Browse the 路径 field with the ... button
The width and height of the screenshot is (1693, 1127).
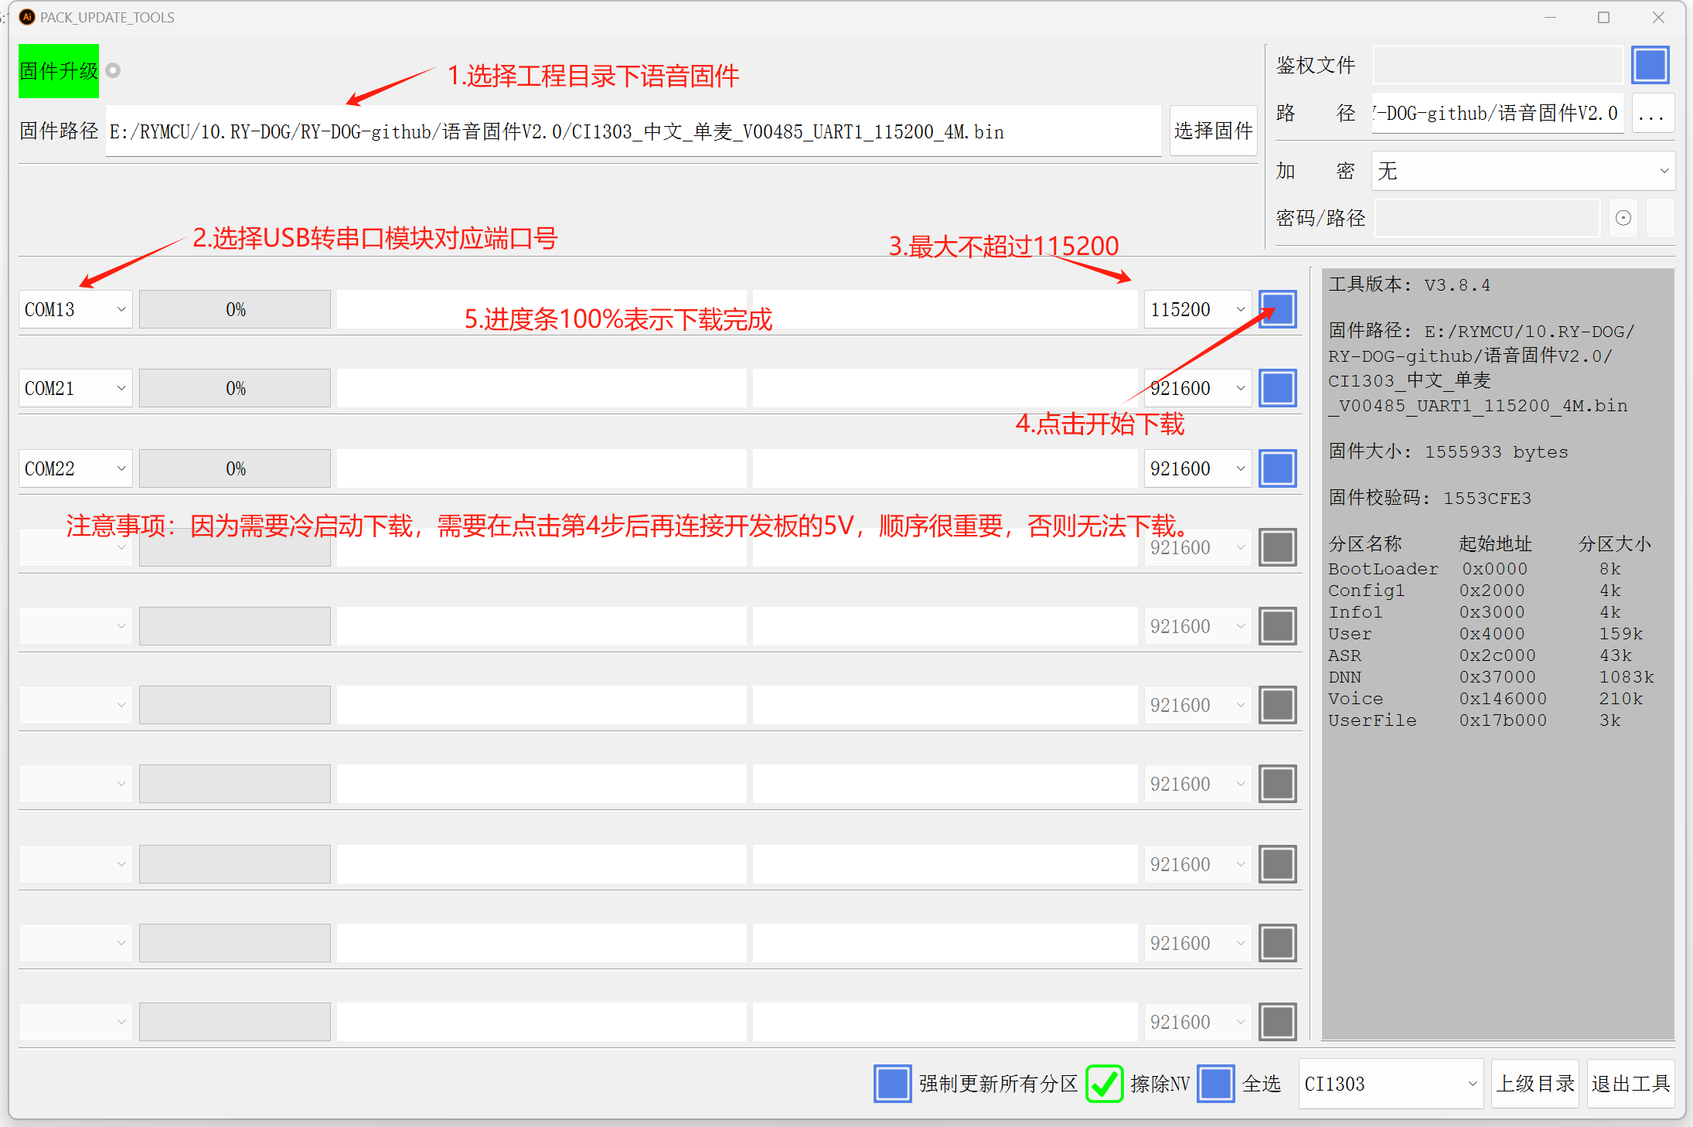coord(1652,114)
